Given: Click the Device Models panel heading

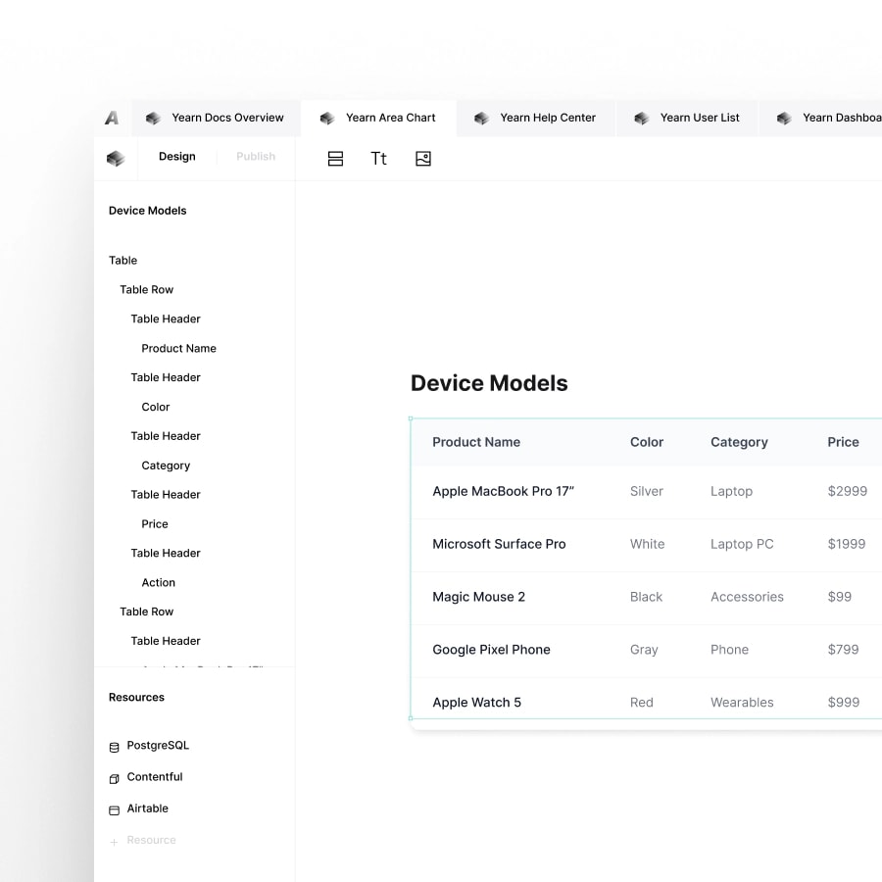Looking at the screenshot, I should (x=147, y=211).
